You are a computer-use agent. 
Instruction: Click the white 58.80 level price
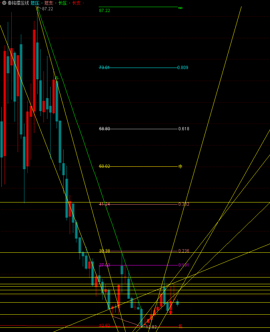click(104, 129)
